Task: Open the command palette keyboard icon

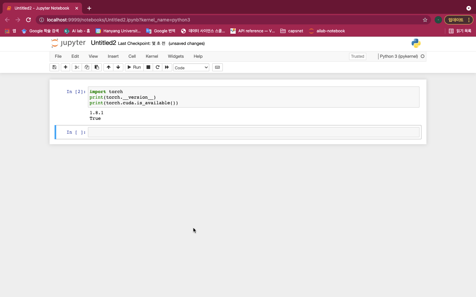Action: click(x=218, y=67)
